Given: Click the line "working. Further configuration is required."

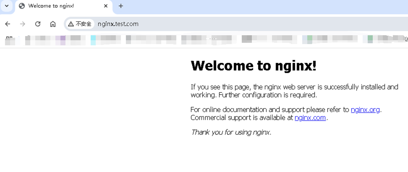Looking at the screenshot, I should [x=254, y=95].
